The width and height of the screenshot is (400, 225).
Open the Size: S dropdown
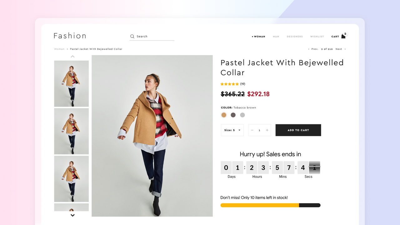[232, 130]
